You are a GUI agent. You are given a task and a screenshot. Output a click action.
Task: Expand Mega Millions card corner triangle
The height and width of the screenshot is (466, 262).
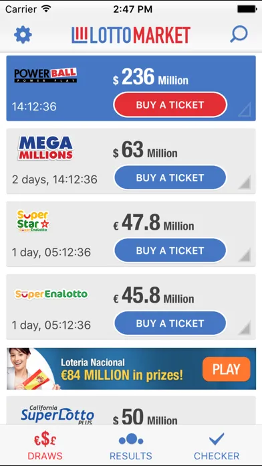(x=245, y=182)
